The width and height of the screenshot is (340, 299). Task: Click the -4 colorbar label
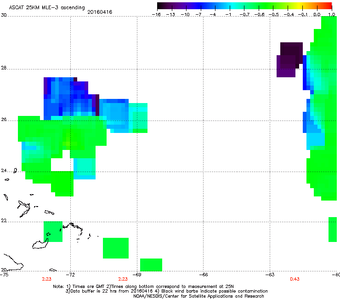(x=213, y=15)
